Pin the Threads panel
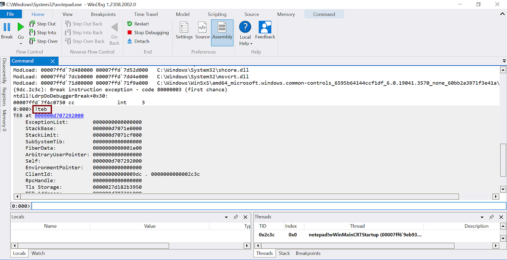 (x=491, y=217)
